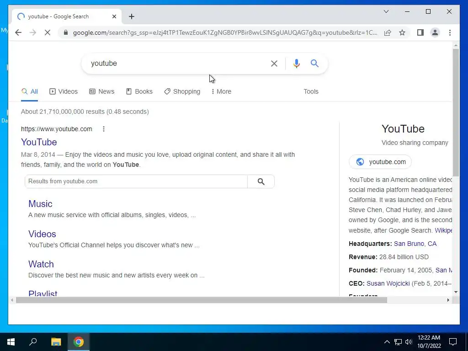468x351 pixels.
Task: Switch to the Videos results tab
Action: point(63,91)
